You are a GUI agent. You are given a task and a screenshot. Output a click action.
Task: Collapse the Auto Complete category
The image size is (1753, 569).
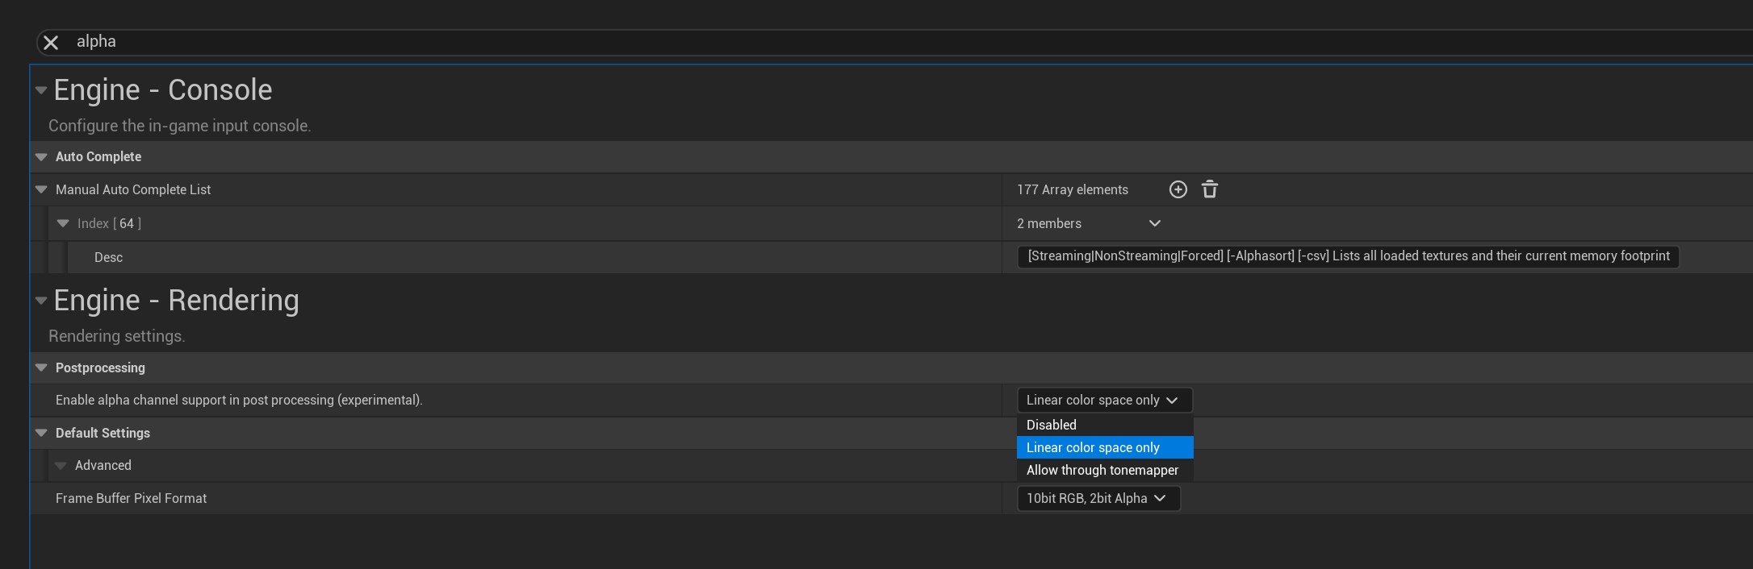pyautogui.click(x=41, y=157)
